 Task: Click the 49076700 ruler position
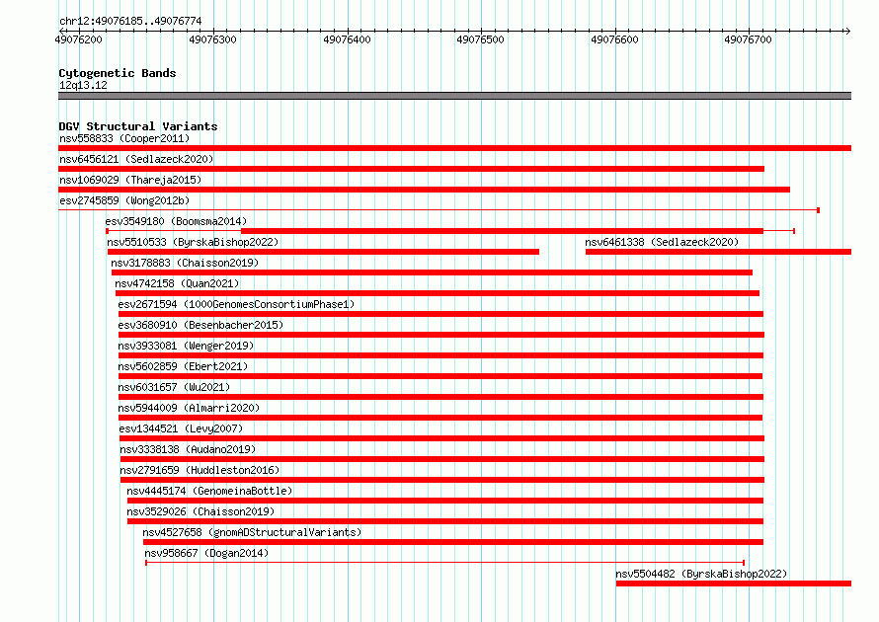point(748,39)
